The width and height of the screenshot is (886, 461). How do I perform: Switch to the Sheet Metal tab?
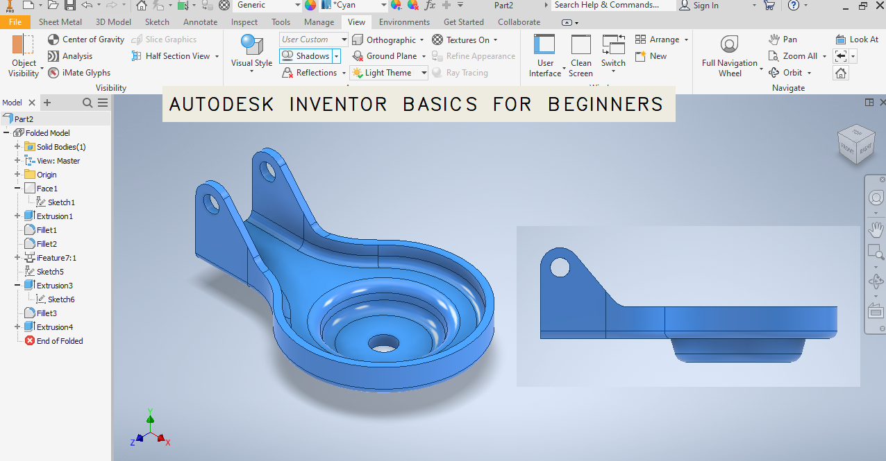click(60, 22)
